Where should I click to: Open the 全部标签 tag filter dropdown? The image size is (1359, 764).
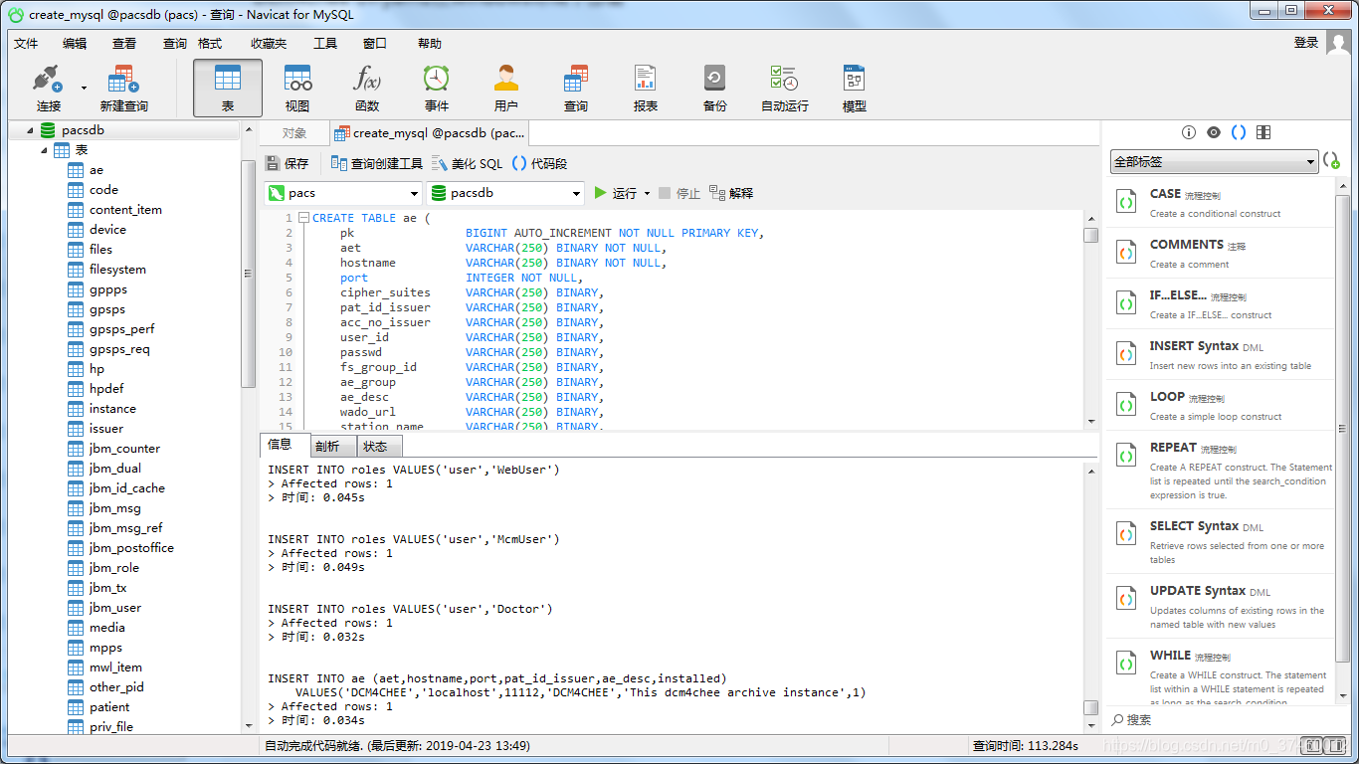coord(1215,161)
